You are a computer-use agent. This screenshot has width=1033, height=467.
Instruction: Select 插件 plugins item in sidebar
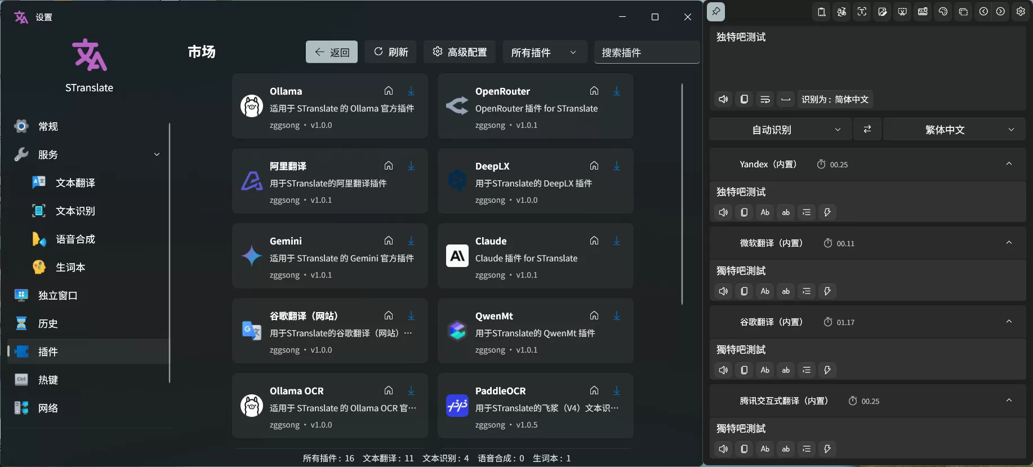87,352
